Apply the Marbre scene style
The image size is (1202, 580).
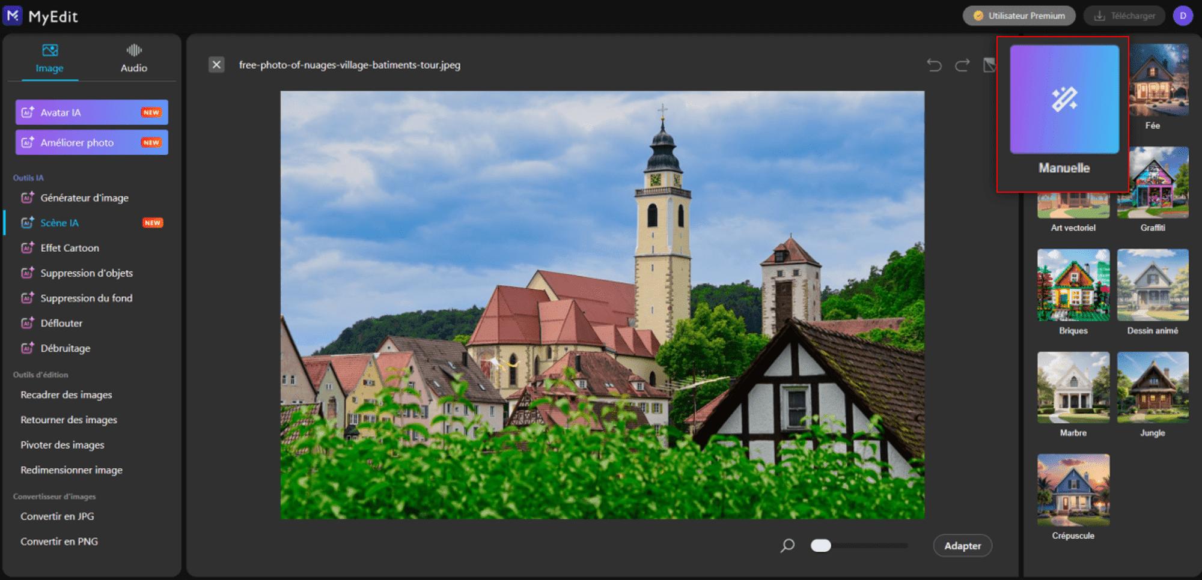click(1073, 387)
